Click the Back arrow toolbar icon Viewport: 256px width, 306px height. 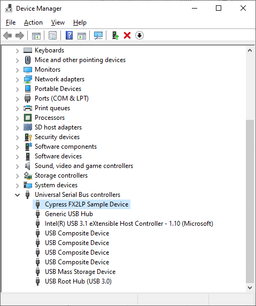[7, 35]
